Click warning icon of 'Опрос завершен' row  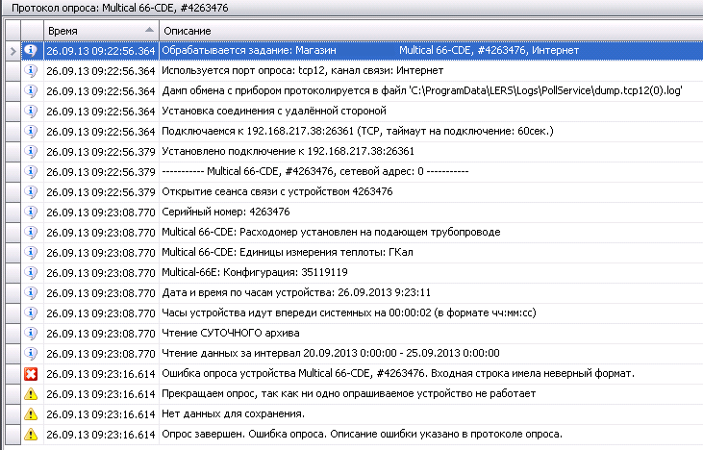31,434
